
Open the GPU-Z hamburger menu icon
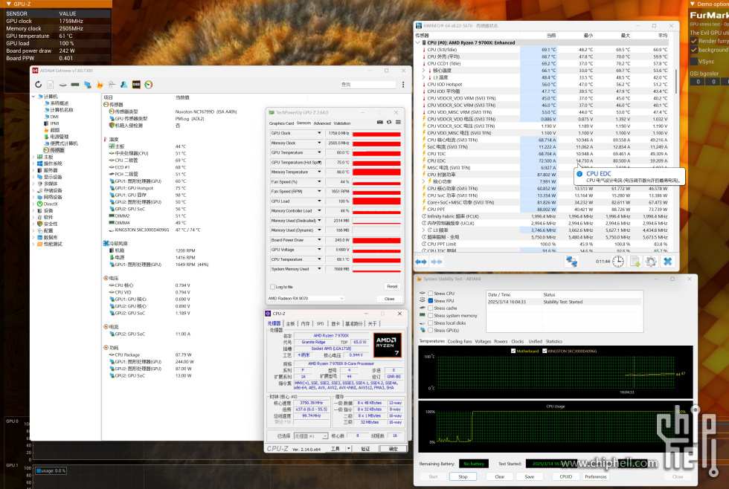[x=398, y=123]
